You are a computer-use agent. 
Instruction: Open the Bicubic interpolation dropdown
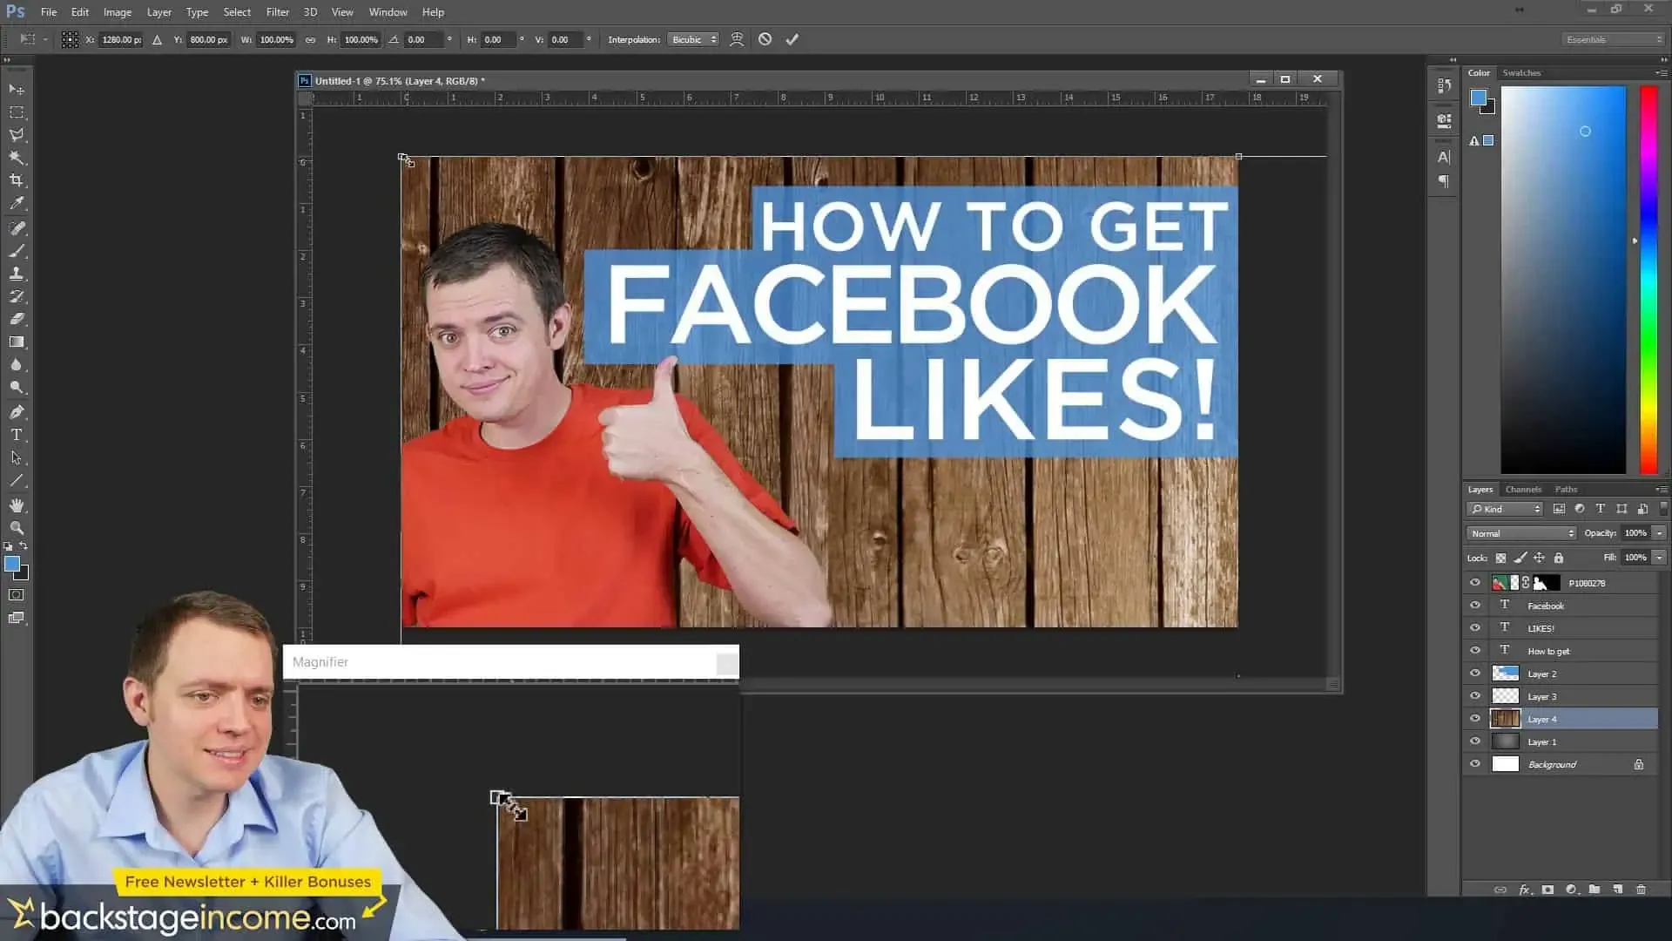pos(692,39)
